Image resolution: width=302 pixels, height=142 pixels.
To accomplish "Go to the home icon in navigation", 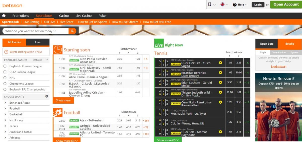I will 4,16.
